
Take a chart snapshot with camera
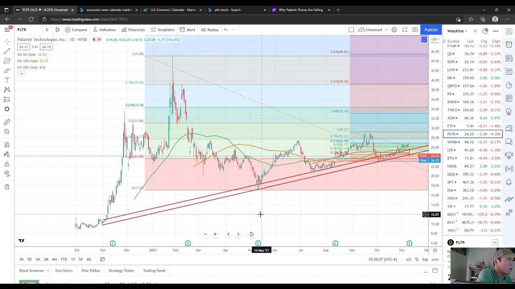click(415, 29)
